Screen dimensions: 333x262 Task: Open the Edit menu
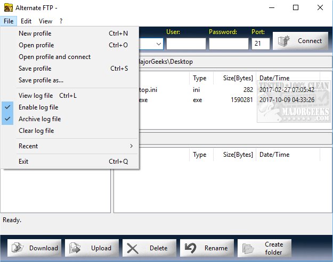(26, 21)
